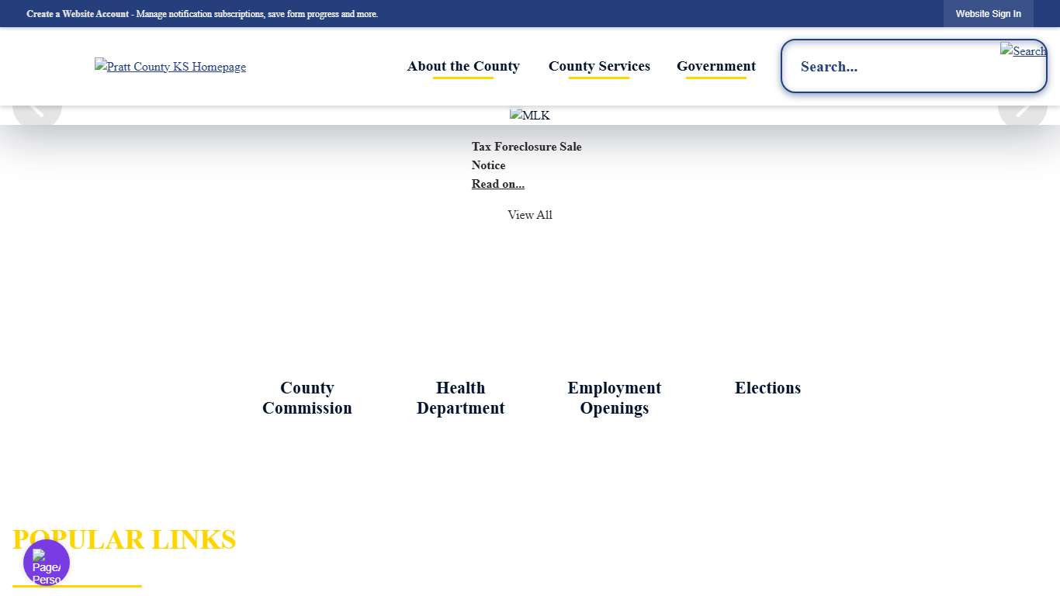Click the Website Sign In button
Image resolution: width=1060 pixels, height=596 pixels.
pyautogui.click(x=988, y=14)
